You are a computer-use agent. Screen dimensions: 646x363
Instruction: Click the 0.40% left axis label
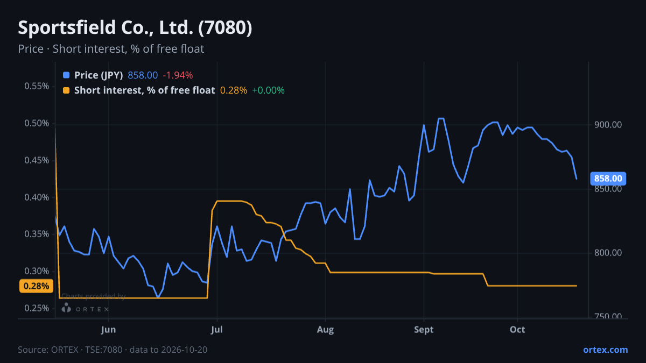pyautogui.click(x=37, y=197)
